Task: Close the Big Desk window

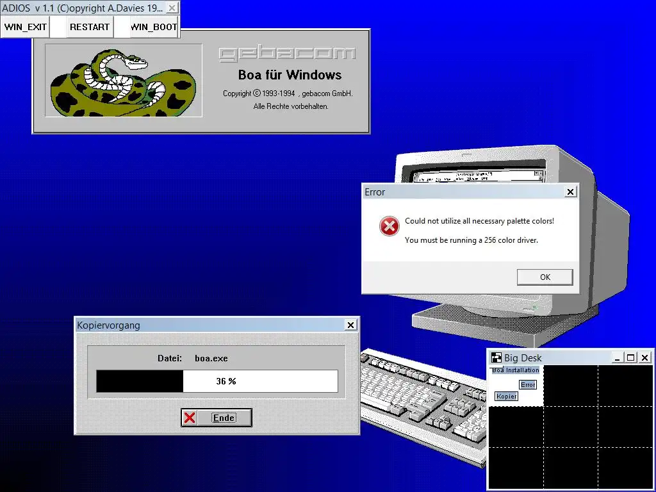Action: tap(644, 357)
